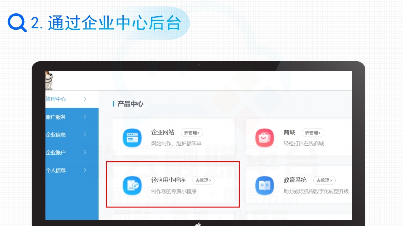This screenshot has width=403, height=226.
Task: Expand 管理中心 chevron arrow
Action: click(x=85, y=99)
